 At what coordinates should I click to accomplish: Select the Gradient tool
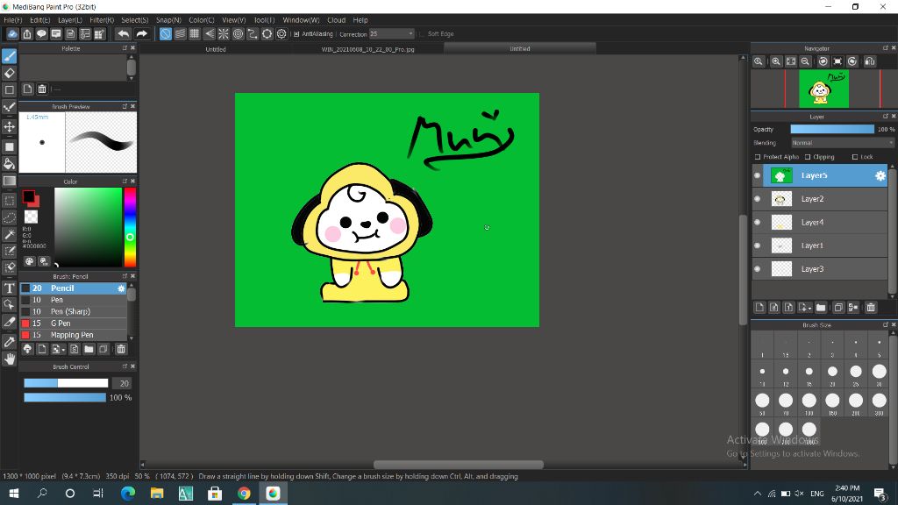coord(9,181)
